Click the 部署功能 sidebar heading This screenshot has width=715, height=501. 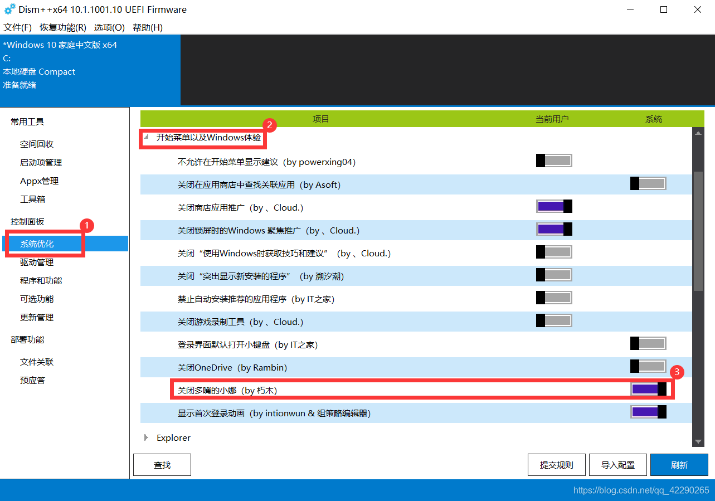(27, 339)
